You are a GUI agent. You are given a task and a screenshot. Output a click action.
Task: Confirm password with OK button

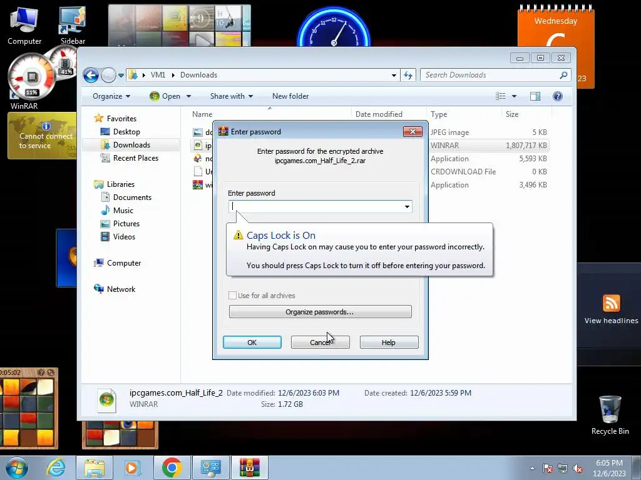coord(252,342)
